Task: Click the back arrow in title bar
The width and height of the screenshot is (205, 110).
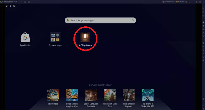Action: (22, 2)
